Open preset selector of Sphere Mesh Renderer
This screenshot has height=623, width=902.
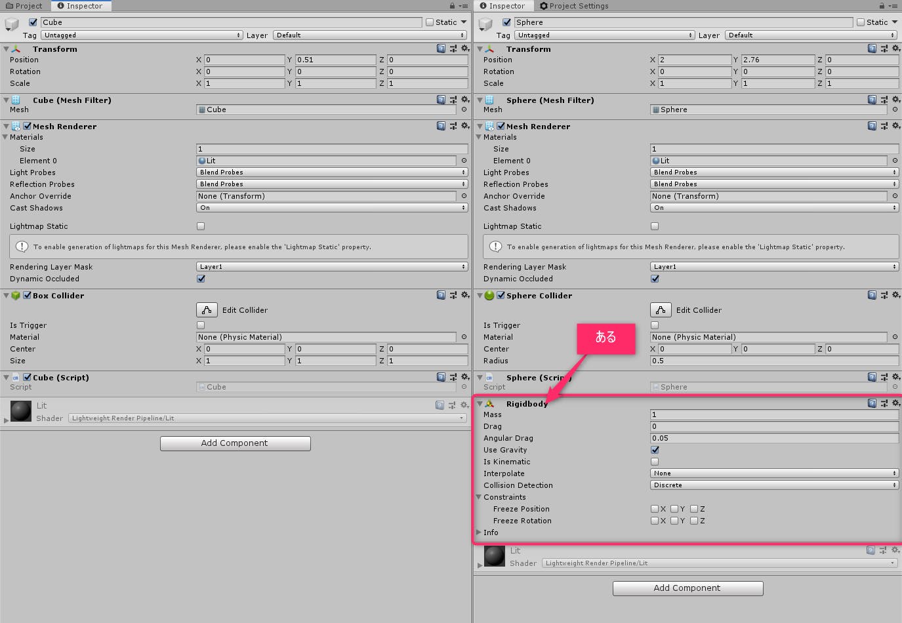click(884, 126)
